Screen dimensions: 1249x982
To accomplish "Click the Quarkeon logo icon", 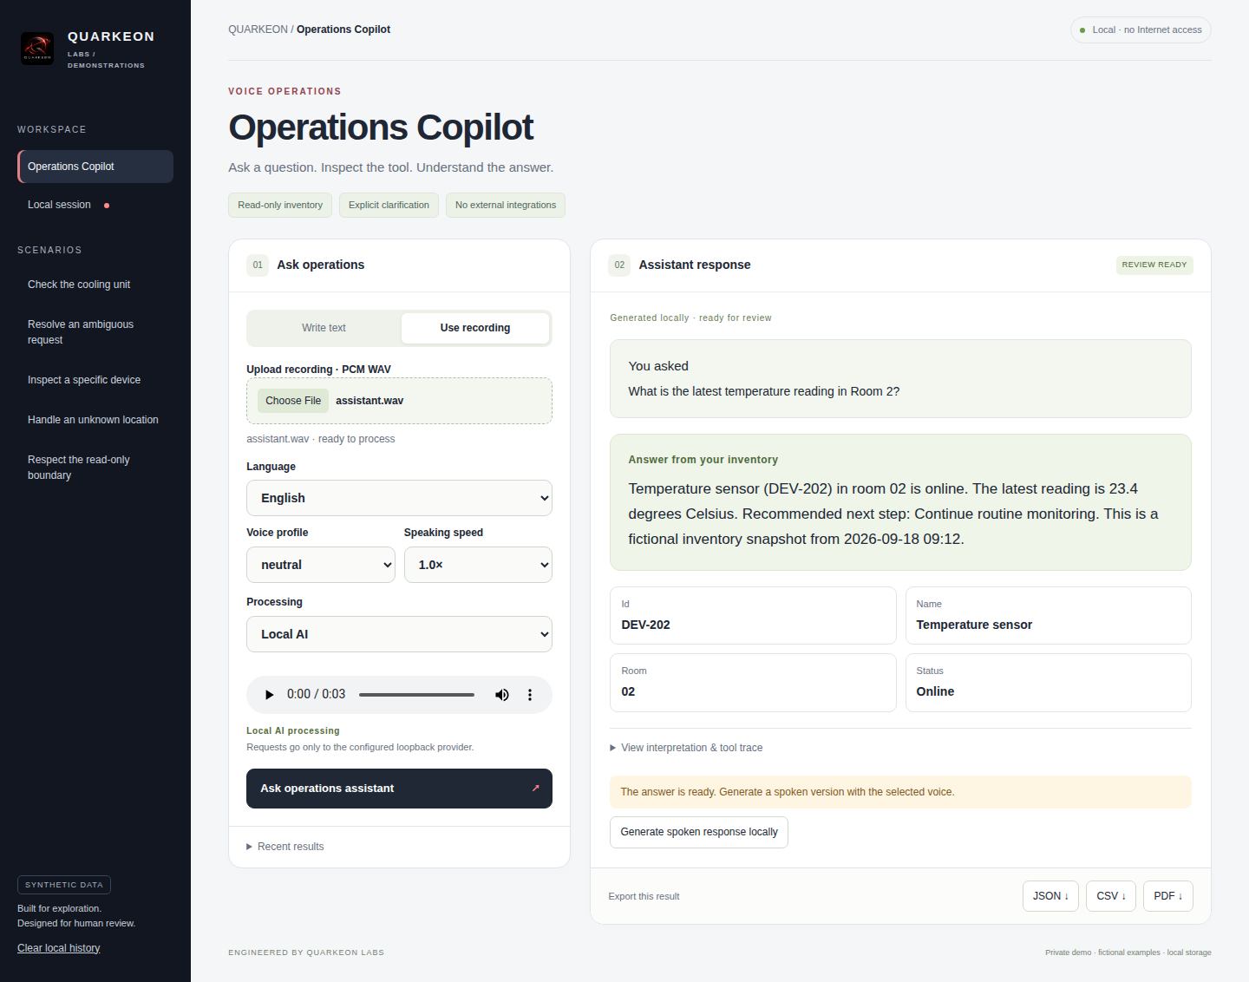I will [37, 49].
